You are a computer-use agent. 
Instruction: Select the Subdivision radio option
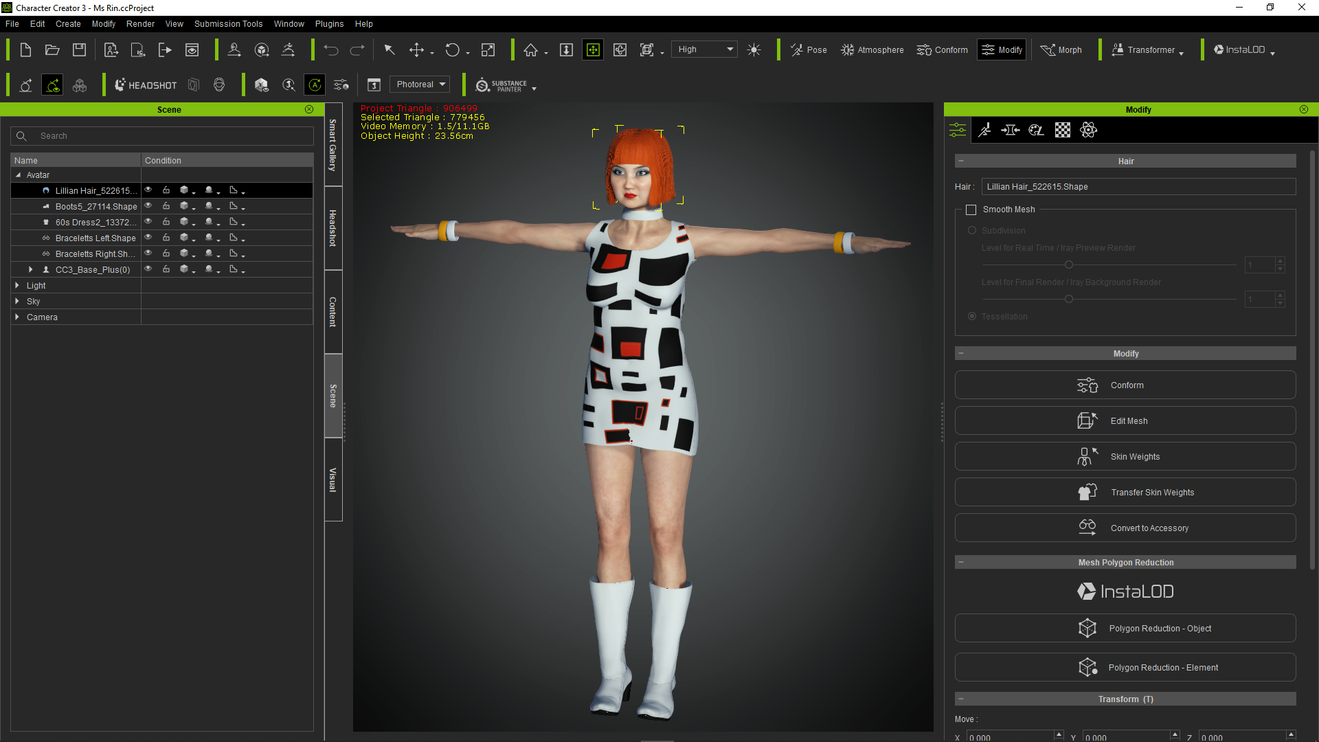pos(972,231)
